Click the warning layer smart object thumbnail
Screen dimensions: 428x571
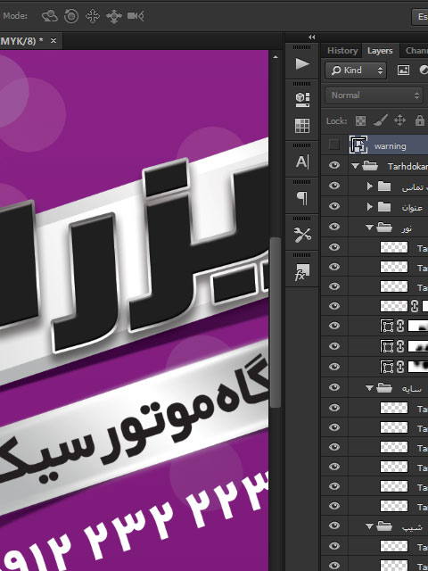tap(358, 145)
